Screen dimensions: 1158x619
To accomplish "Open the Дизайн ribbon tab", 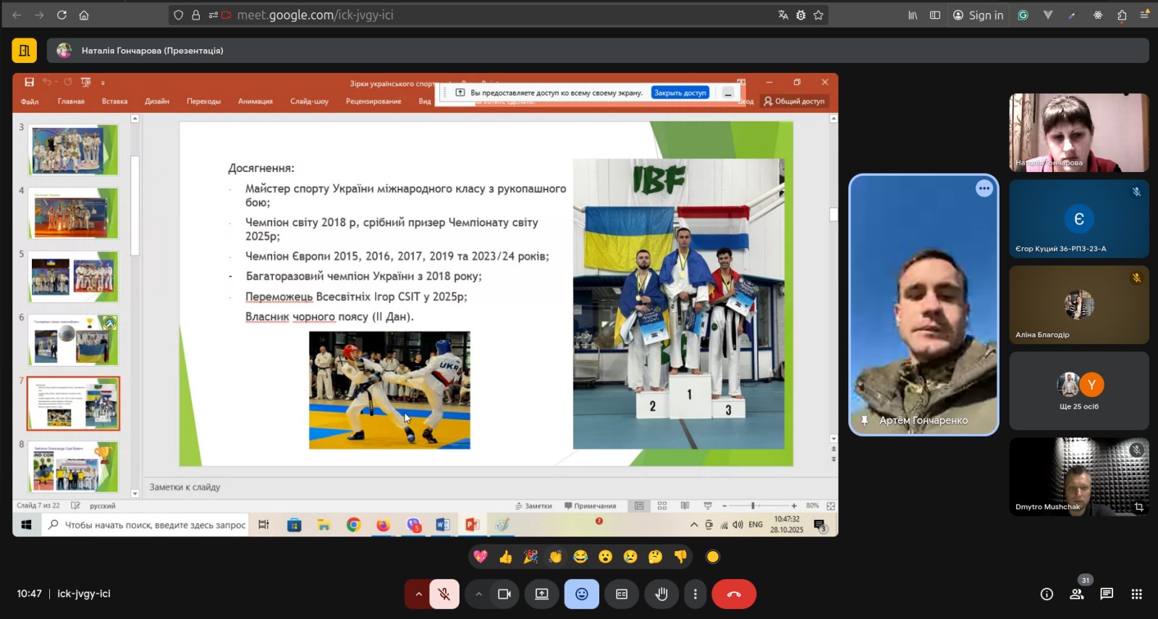I will point(157,101).
